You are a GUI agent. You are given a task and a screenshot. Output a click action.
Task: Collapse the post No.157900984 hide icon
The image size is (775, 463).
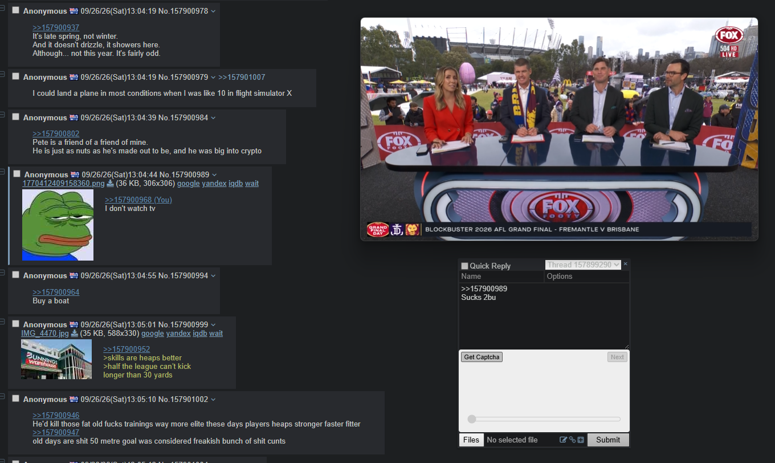(x=2, y=114)
